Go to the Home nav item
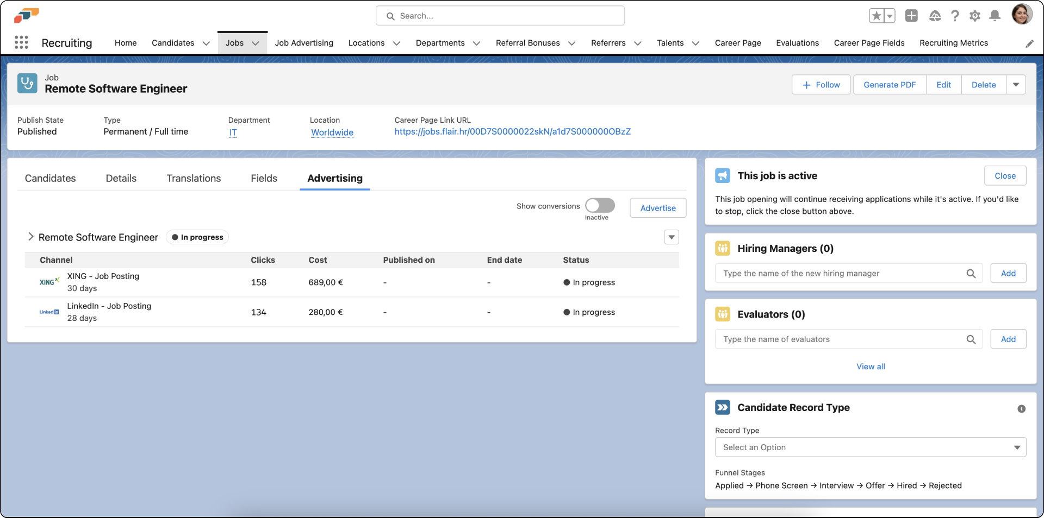The height and width of the screenshot is (518, 1044). (x=126, y=43)
